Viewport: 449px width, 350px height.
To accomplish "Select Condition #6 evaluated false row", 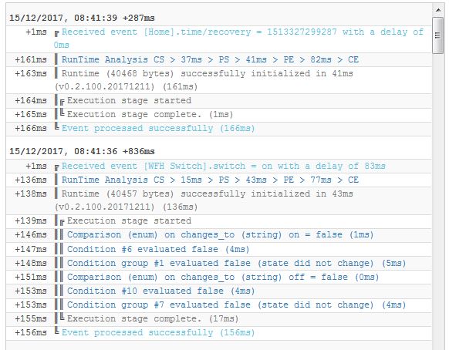I will pos(219,249).
